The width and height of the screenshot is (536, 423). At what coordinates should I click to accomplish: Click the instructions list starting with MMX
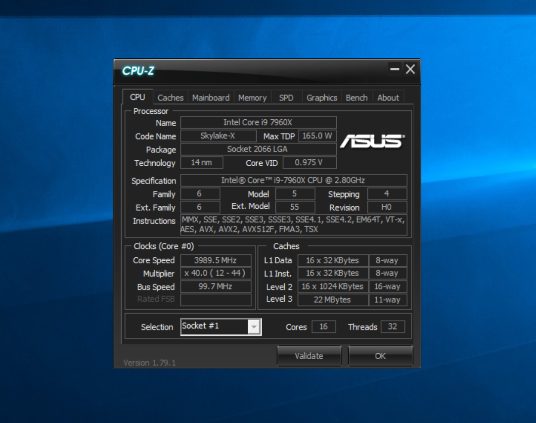pos(294,225)
